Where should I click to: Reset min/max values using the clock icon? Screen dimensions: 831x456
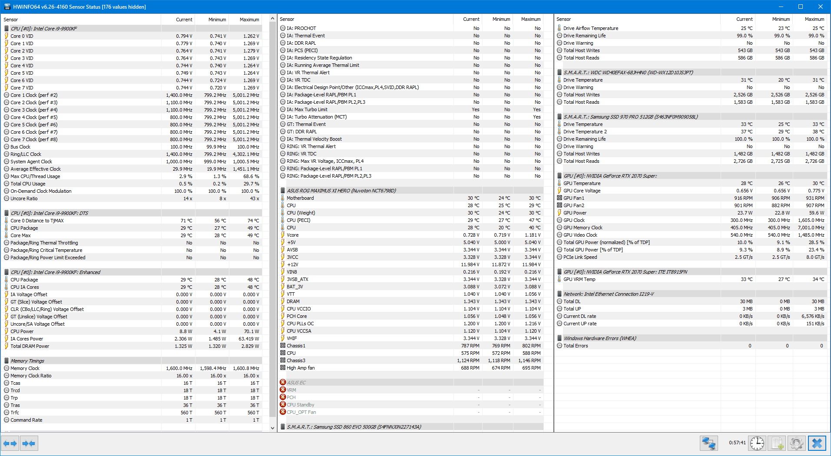(757, 443)
